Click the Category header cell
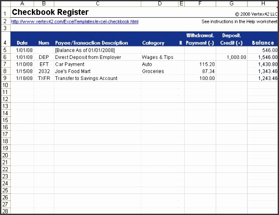 pyautogui.click(x=153, y=43)
